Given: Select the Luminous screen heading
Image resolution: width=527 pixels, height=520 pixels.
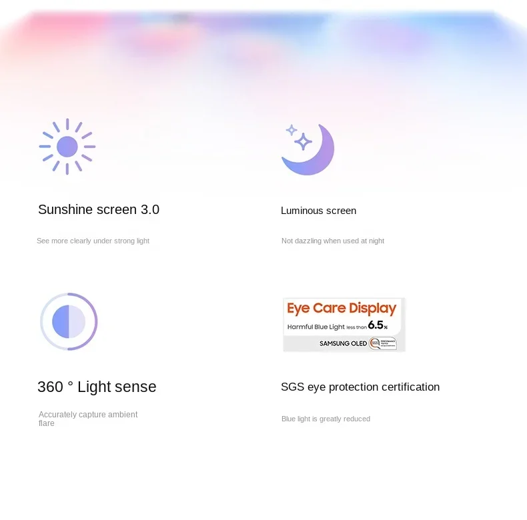Looking at the screenshot, I should point(318,211).
